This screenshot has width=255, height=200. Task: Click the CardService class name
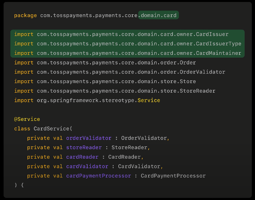(x=51, y=128)
